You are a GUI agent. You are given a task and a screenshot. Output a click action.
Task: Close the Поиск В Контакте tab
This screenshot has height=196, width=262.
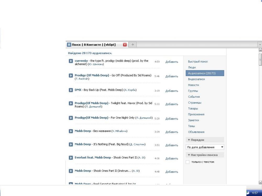(125, 45)
